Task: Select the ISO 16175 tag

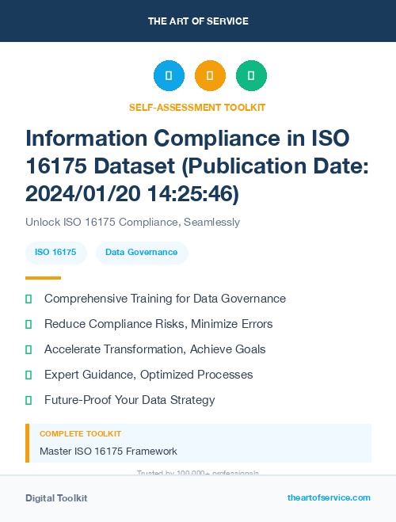Action: (56, 253)
